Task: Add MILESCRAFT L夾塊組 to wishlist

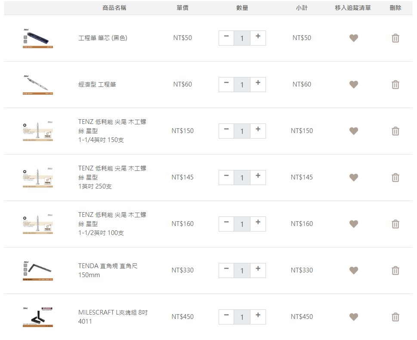Action: click(x=354, y=317)
